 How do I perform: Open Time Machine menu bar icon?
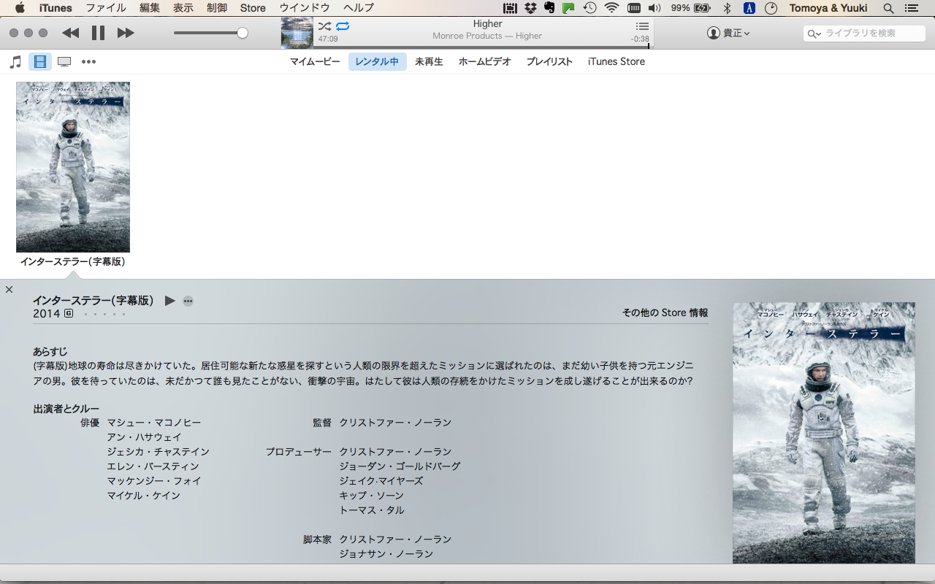point(589,8)
